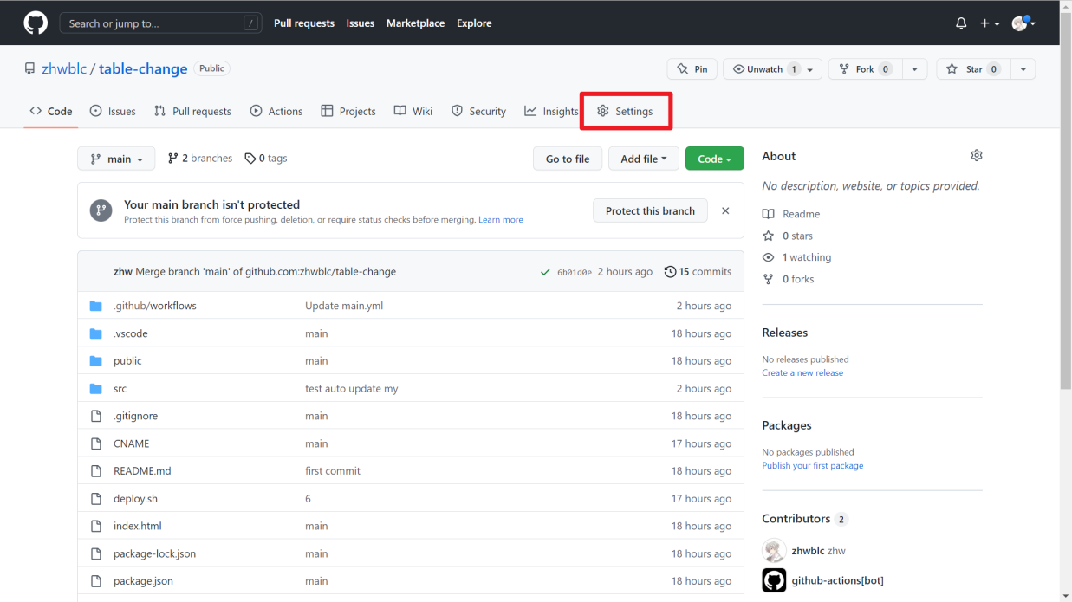The width and height of the screenshot is (1072, 602).
Task: Open the 'test auto update my' commit message
Action: click(x=352, y=389)
